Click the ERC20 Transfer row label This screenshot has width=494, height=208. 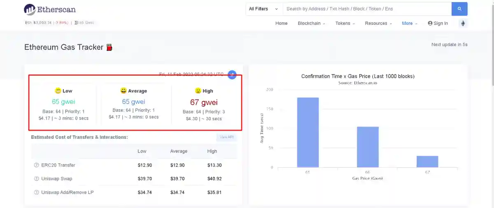(58, 165)
